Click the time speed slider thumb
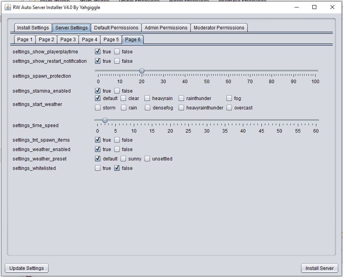 tap(105, 120)
